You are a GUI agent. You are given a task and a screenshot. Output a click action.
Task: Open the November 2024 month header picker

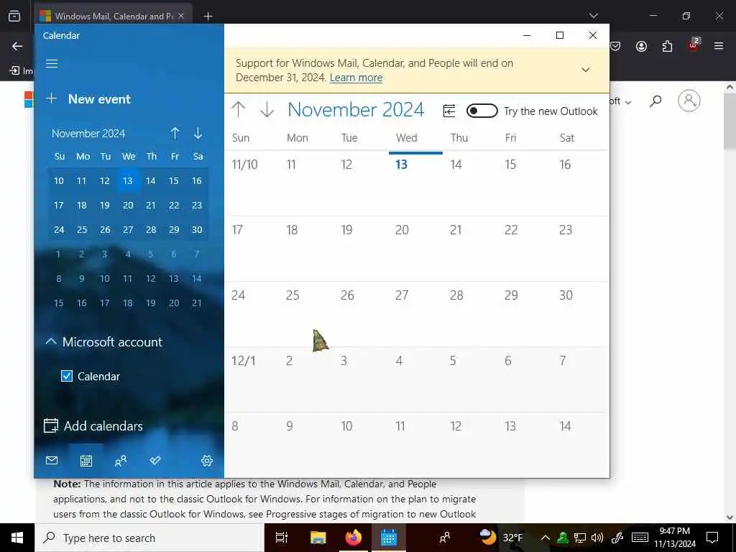click(x=356, y=110)
